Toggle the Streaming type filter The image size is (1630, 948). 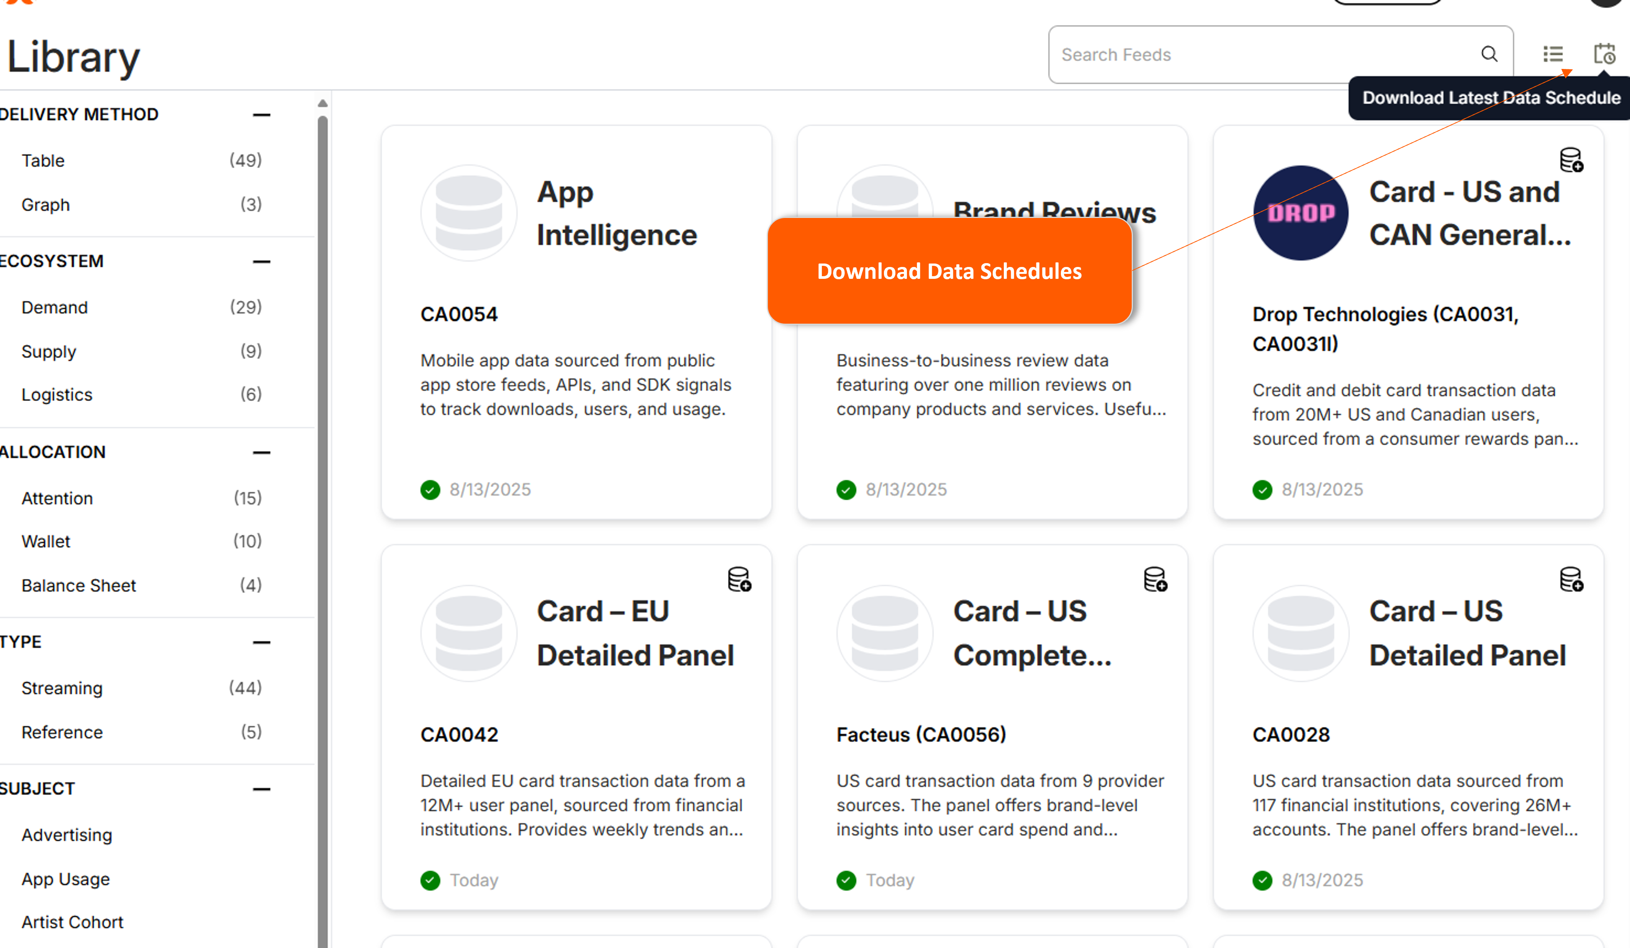[62, 688]
